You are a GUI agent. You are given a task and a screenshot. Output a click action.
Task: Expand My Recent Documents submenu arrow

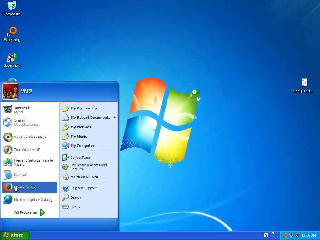pyautogui.click(x=114, y=117)
